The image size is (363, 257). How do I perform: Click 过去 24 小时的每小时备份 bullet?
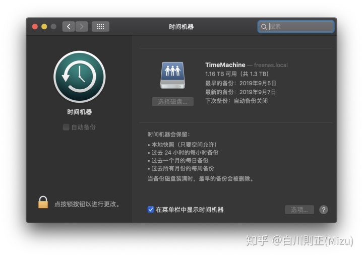click(183, 153)
